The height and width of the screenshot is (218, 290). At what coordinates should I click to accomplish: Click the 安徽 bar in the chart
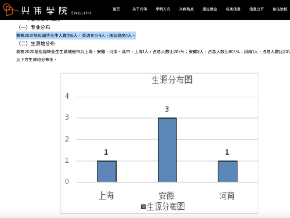pyautogui.click(x=167, y=150)
